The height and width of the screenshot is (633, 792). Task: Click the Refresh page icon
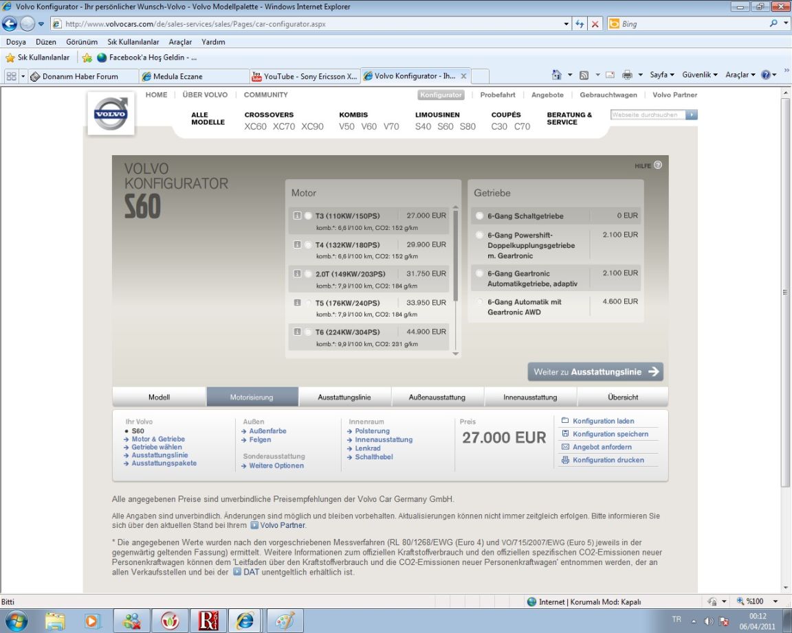(x=580, y=24)
